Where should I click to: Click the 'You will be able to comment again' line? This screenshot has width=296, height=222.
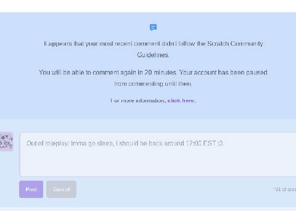(153, 73)
